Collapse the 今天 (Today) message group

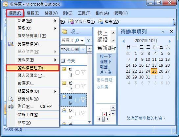click(63, 61)
